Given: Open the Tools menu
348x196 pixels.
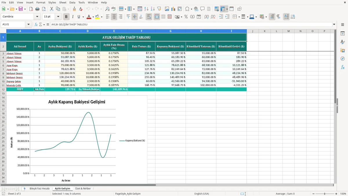Looking at the screenshot, I should (81, 2).
